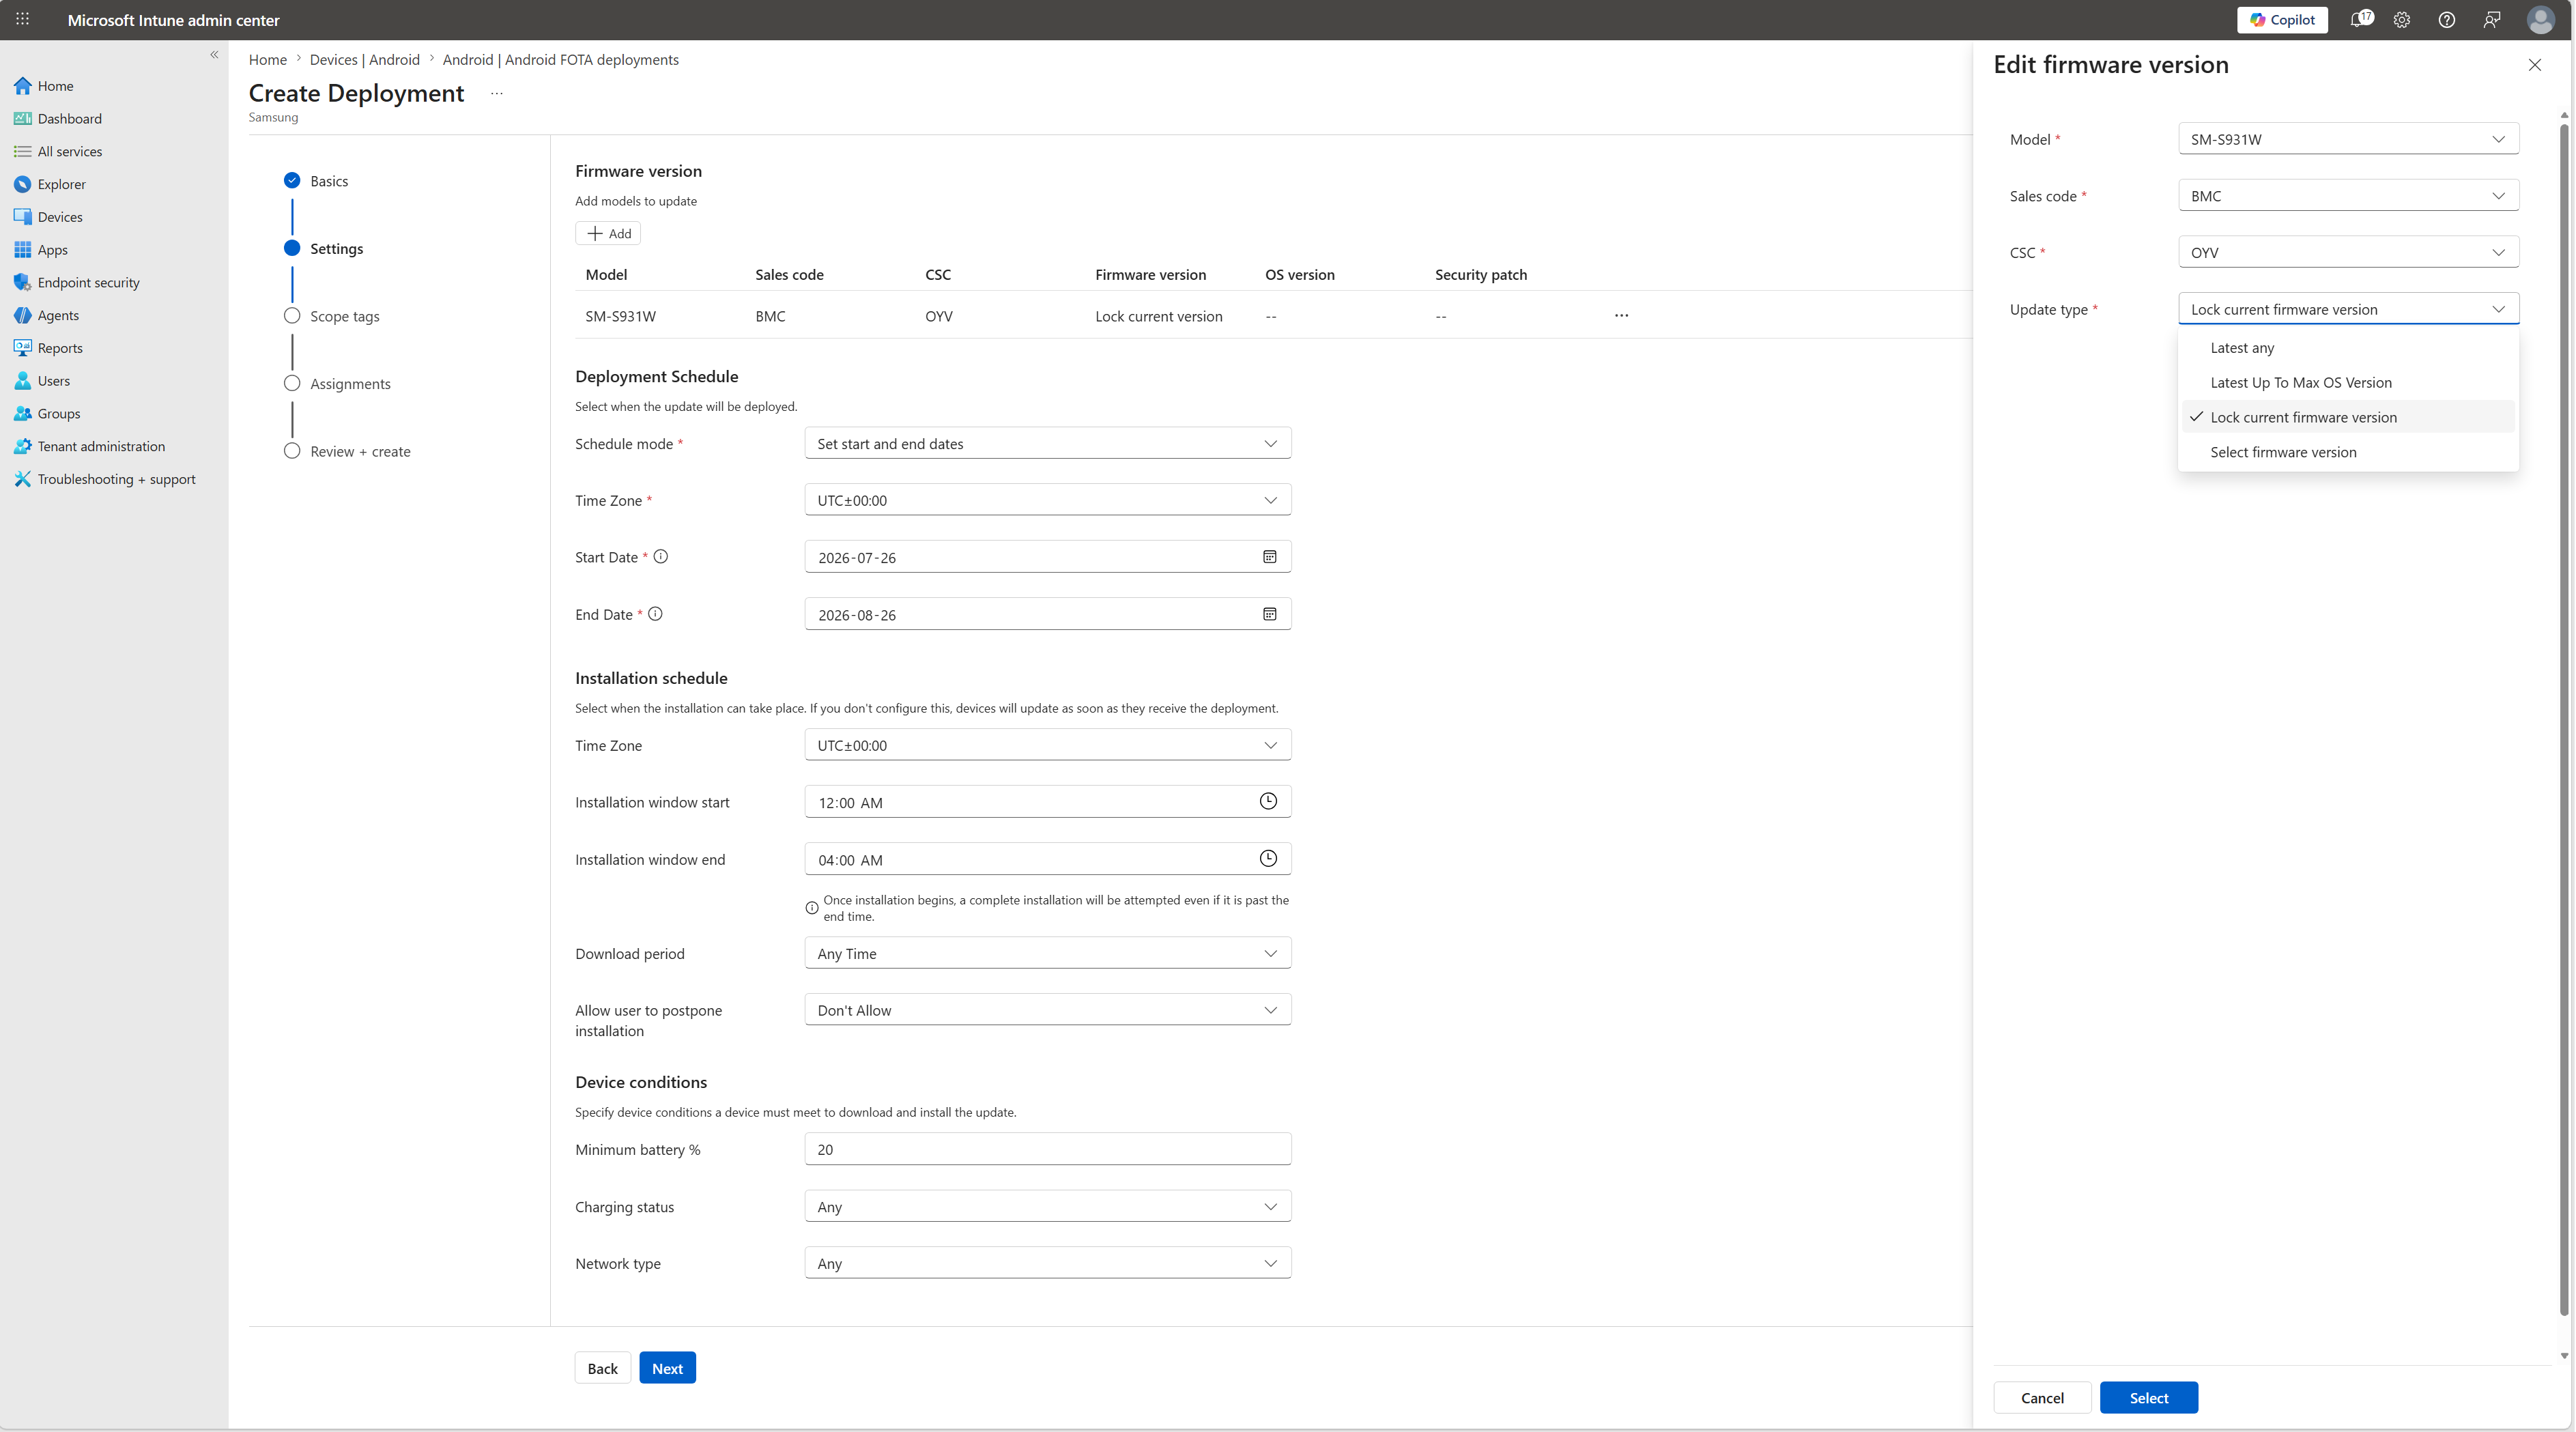Choose Lock current firmware version option
The width and height of the screenshot is (2576, 1432).
coord(2348,417)
